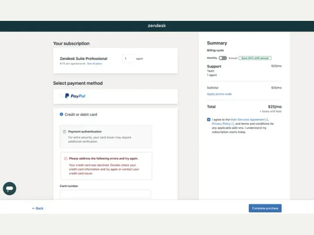Click the Select payment method heading
The image size is (314, 235).
click(x=78, y=83)
